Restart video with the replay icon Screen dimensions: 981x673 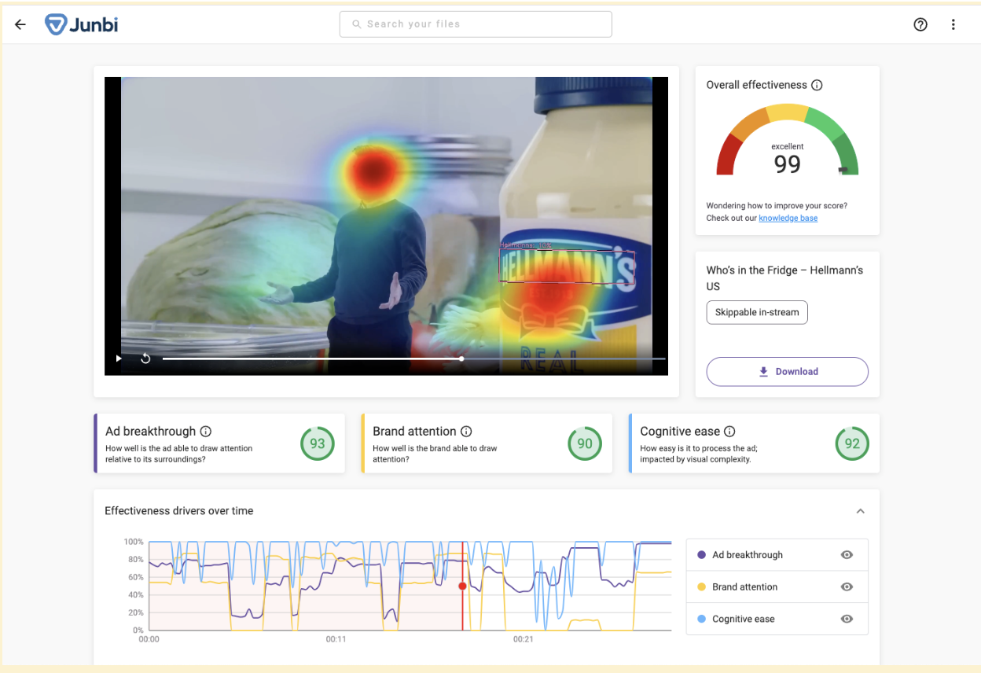(145, 359)
